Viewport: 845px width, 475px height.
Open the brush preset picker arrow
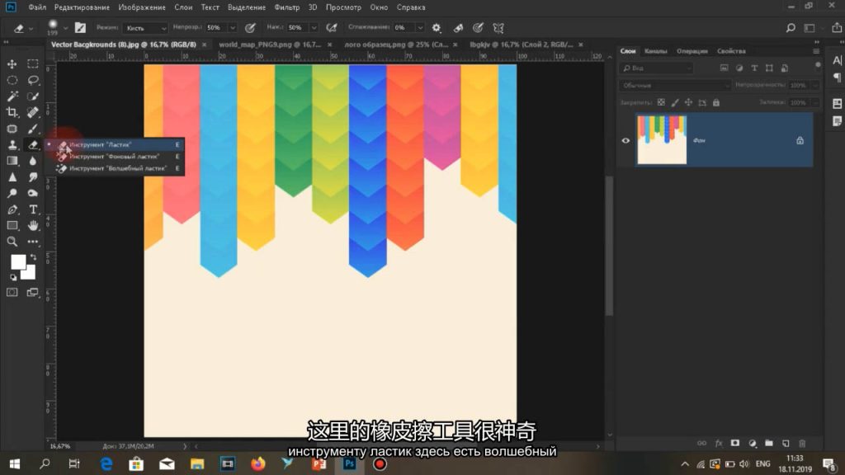[x=66, y=27]
